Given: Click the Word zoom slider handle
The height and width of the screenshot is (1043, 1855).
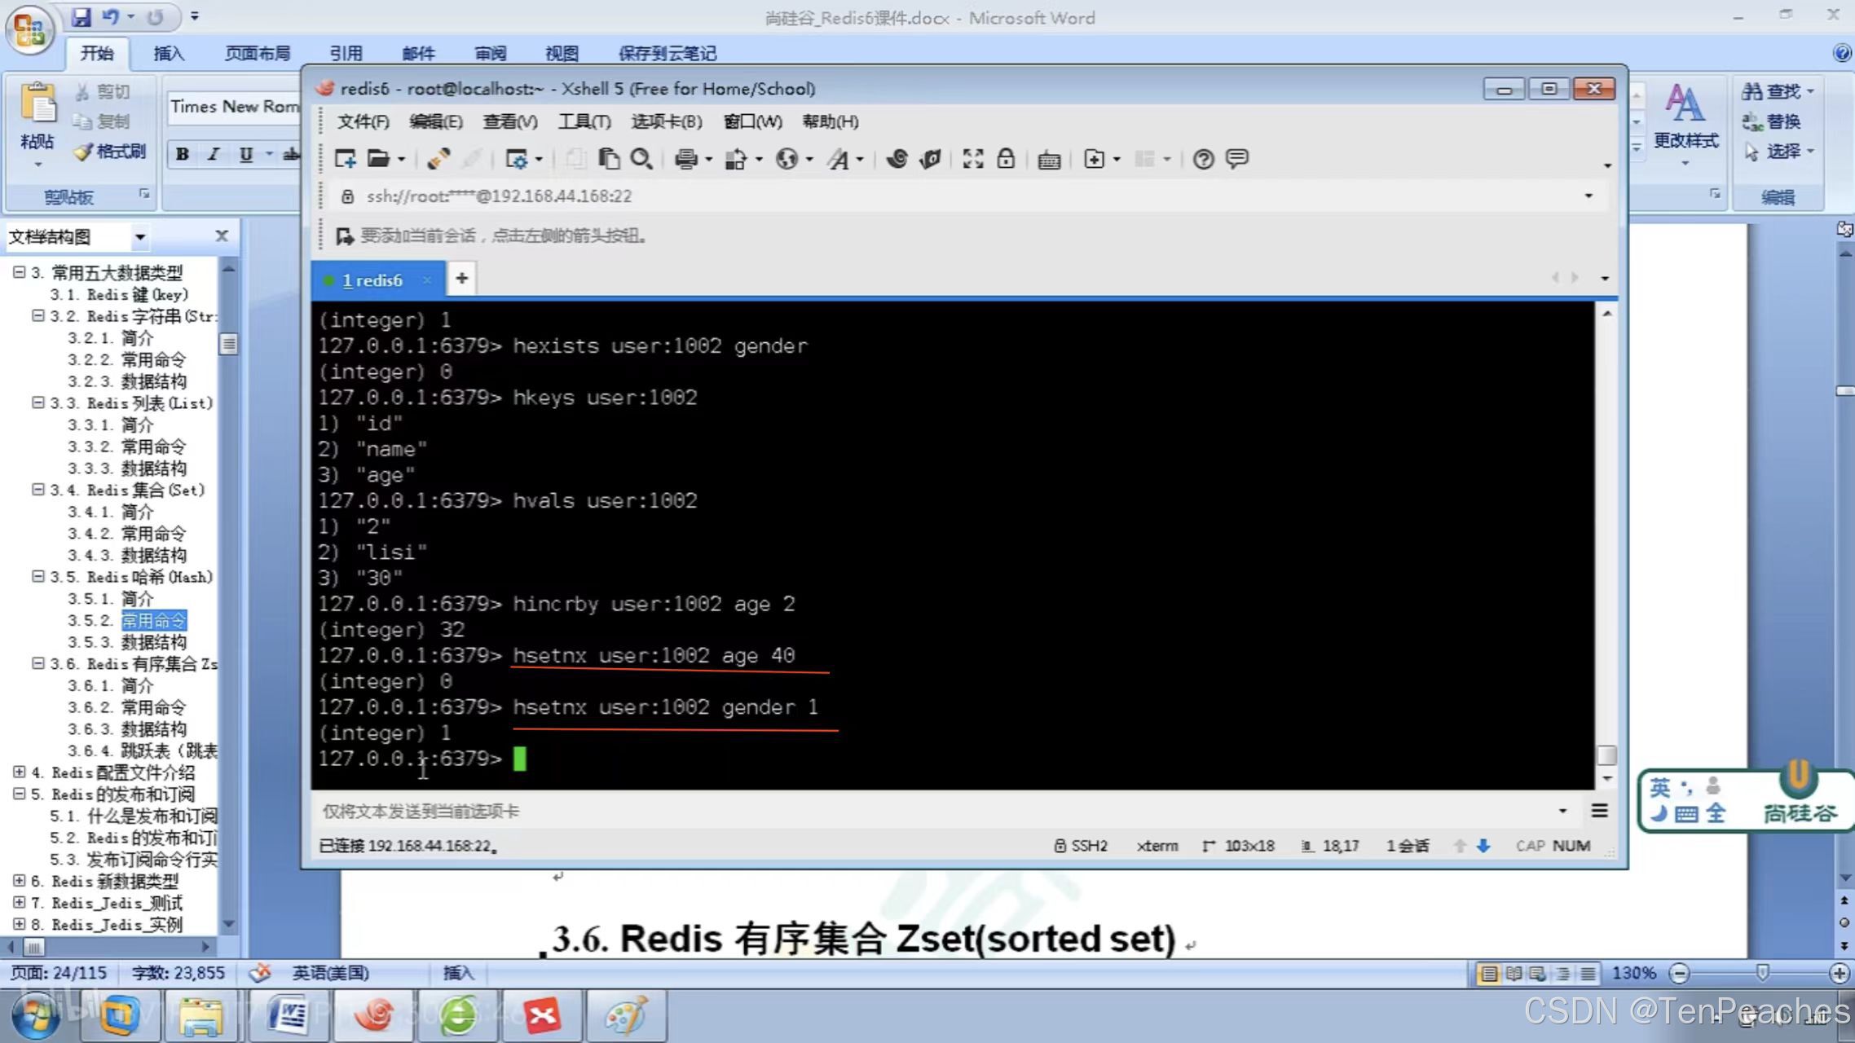Looking at the screenshot, I should click(1762, 972).
